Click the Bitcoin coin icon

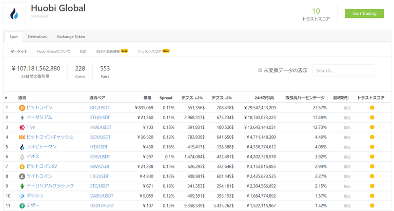pyautogui.click(x=22, y=108)
